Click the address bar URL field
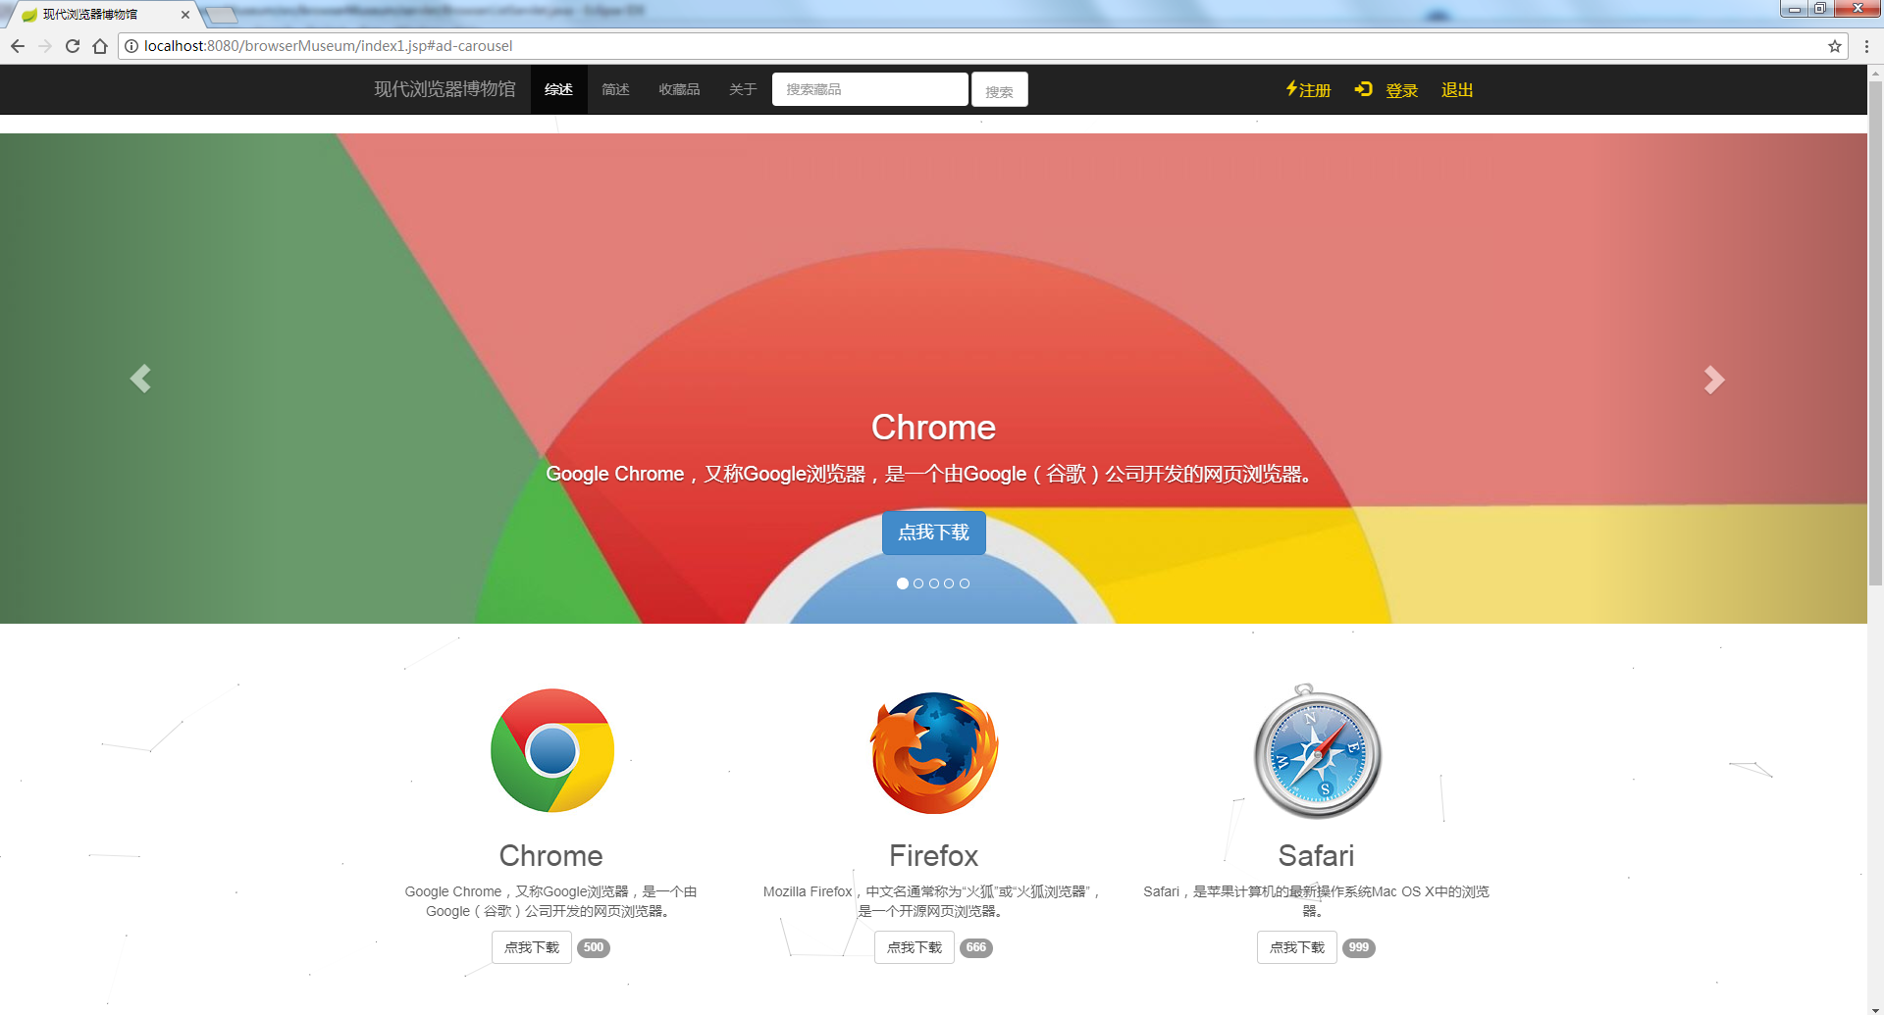 tap(981, 46)
